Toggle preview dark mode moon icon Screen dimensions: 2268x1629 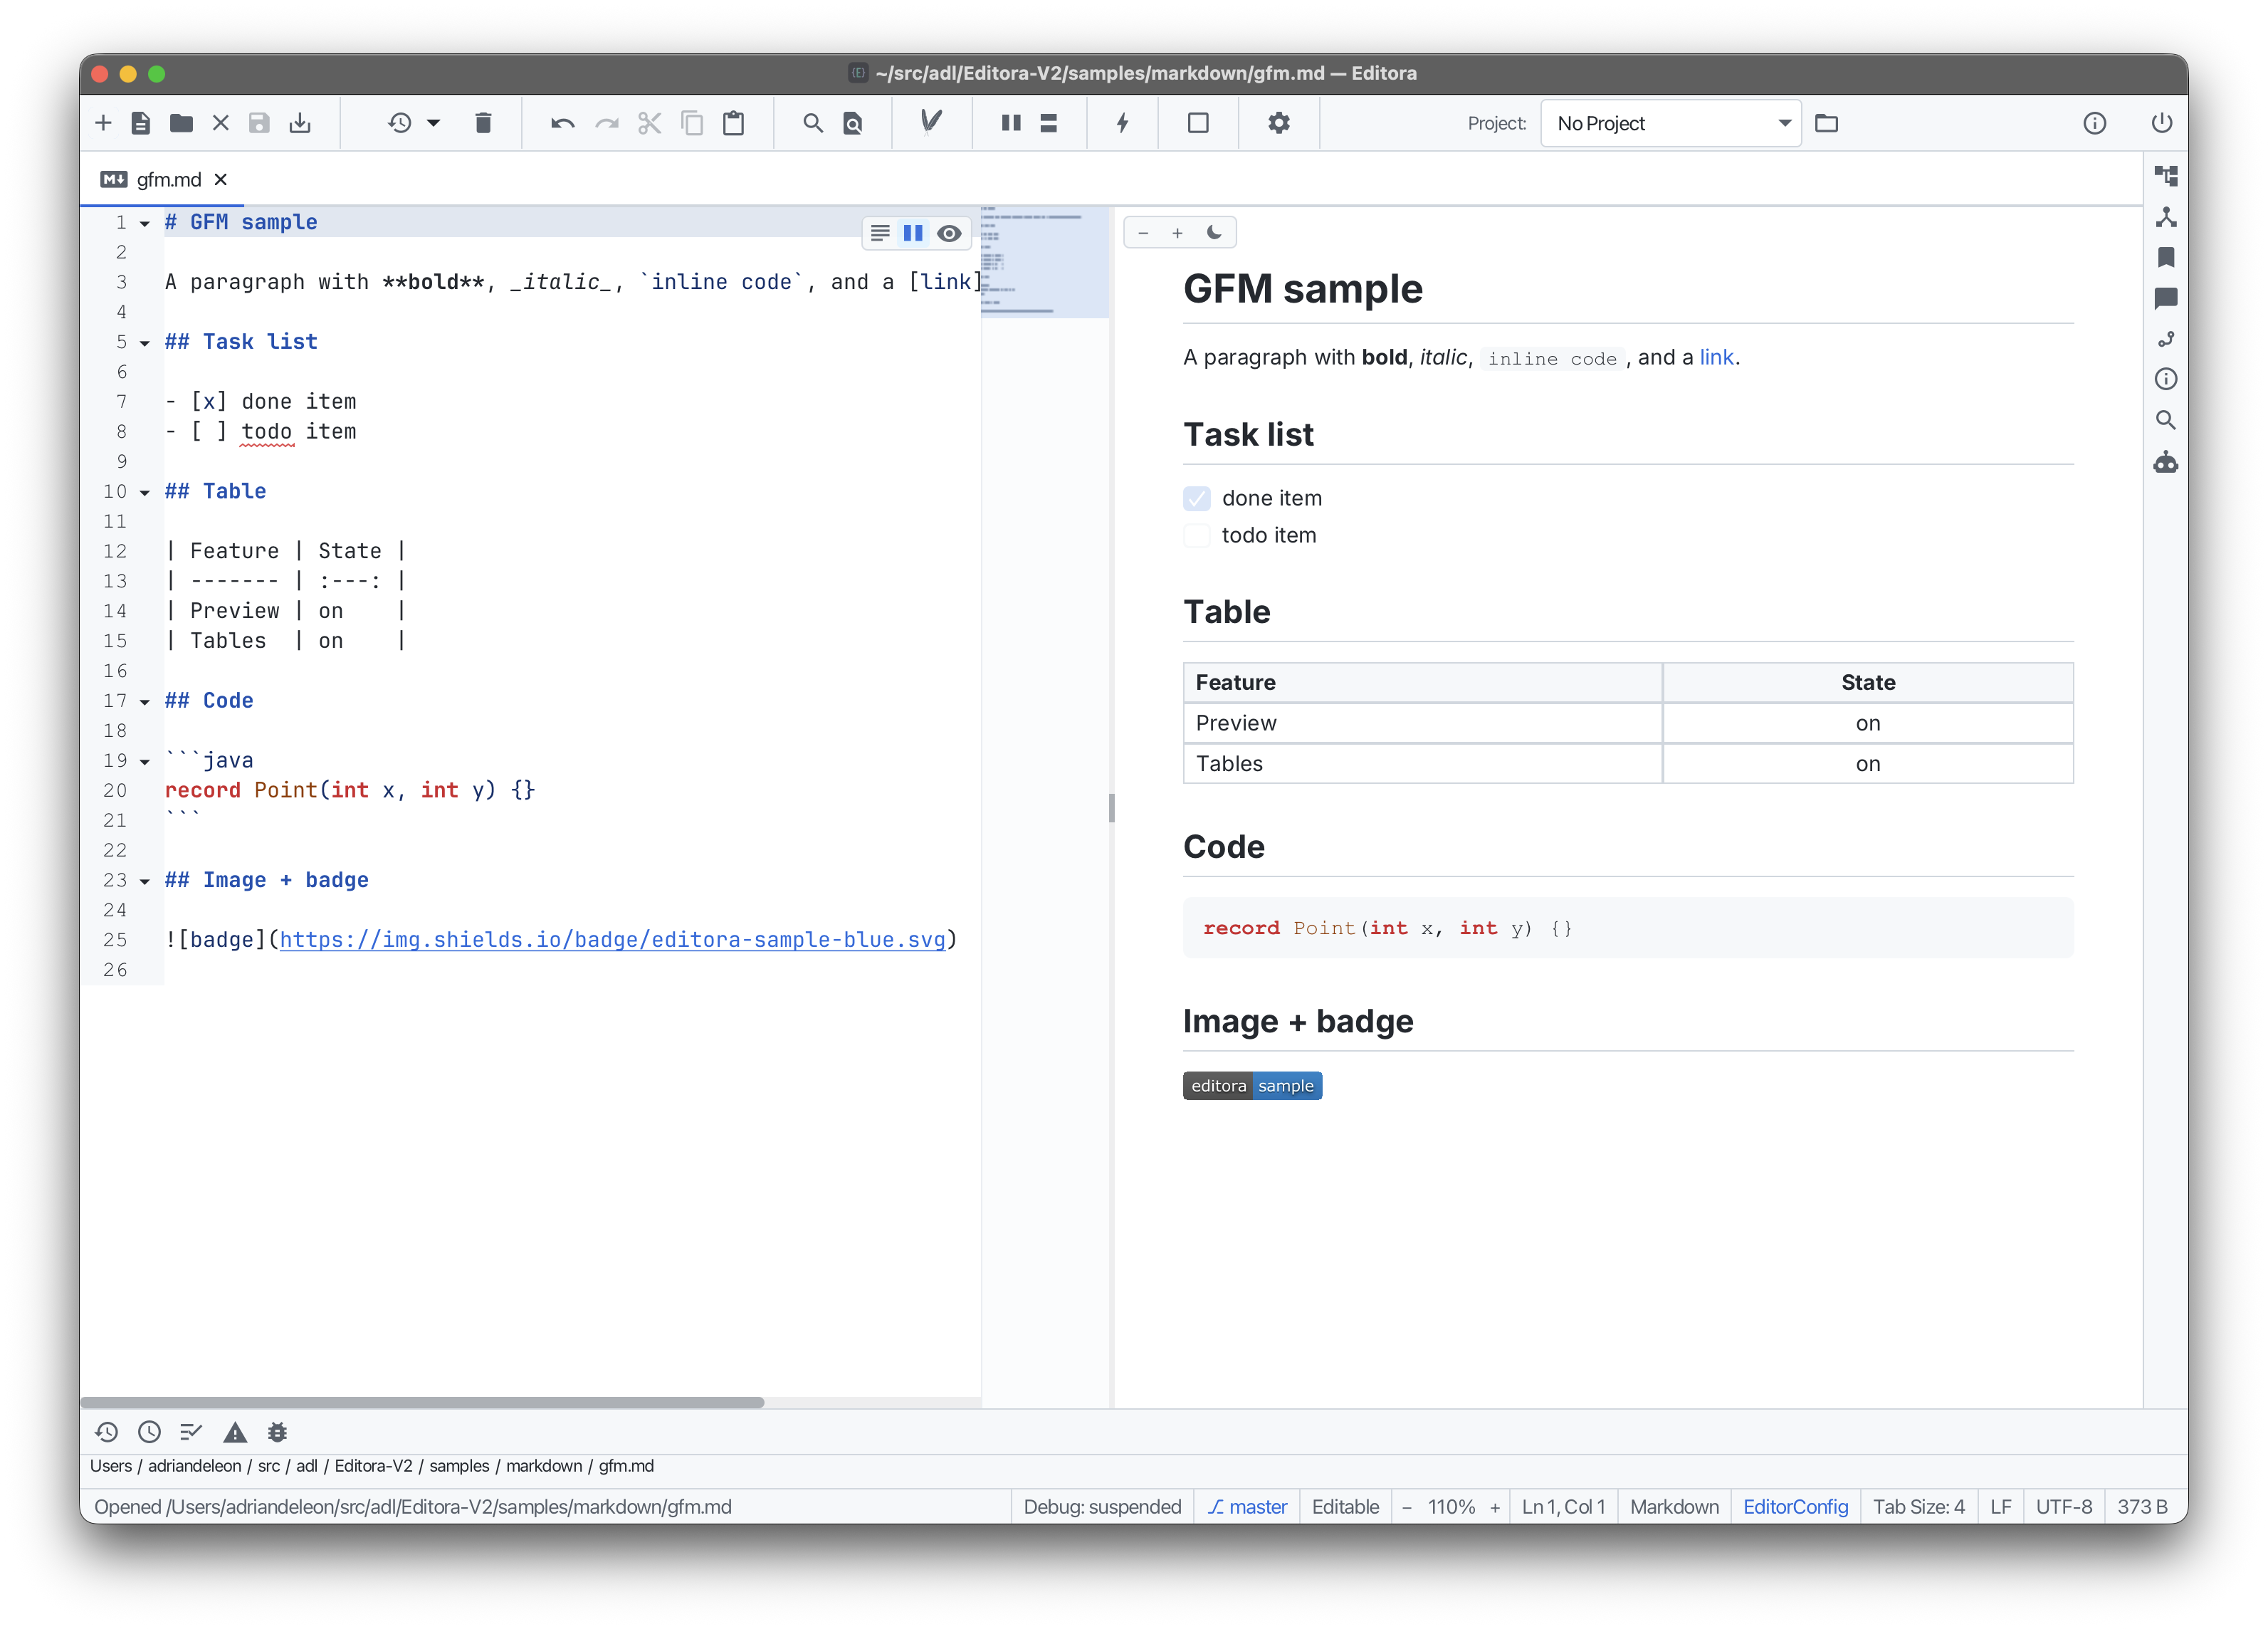pyautogui.click(x=1214, y=232)
